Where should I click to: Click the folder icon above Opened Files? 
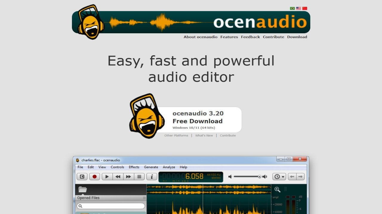82,189
